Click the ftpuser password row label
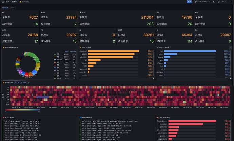The image size is (234, 141). coord(84,63)
